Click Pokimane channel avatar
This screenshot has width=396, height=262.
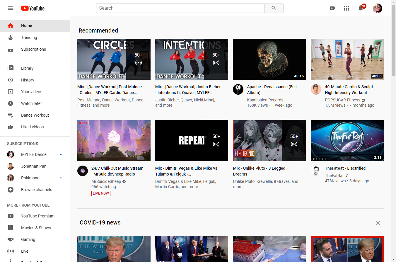11,178
